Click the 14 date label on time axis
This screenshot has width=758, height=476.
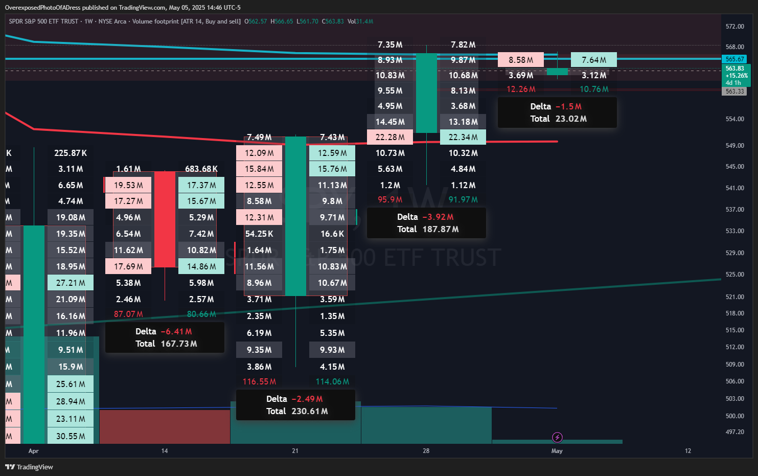(165, 451)
